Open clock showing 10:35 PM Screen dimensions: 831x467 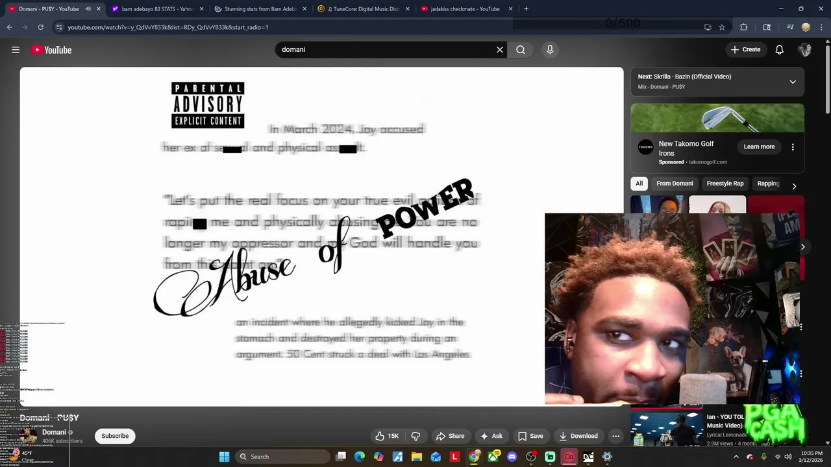coord(812,457)
